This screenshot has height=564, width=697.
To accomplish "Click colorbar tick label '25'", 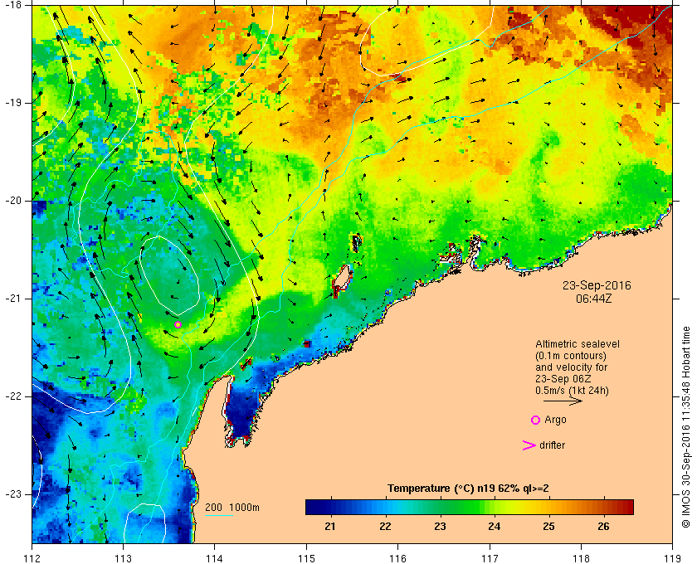I will point(549,526).
